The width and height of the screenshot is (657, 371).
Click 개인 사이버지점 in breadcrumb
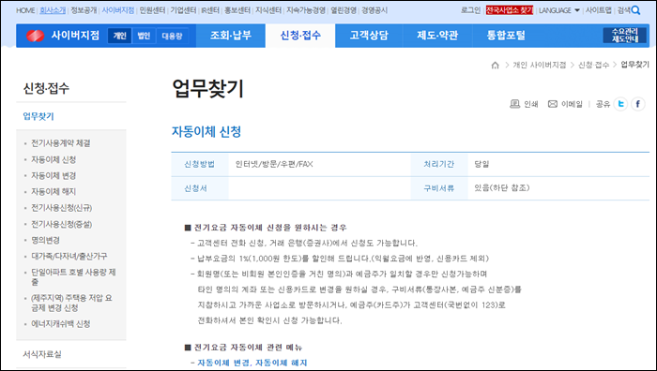540,65
